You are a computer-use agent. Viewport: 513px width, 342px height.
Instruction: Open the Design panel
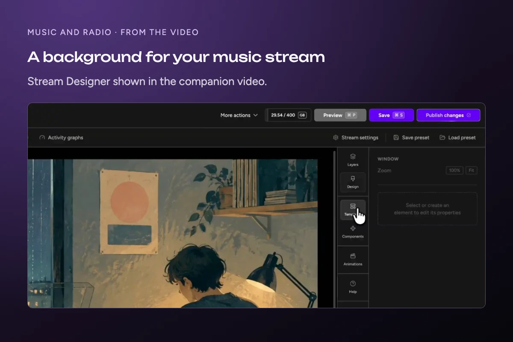(x=353, y=182)
